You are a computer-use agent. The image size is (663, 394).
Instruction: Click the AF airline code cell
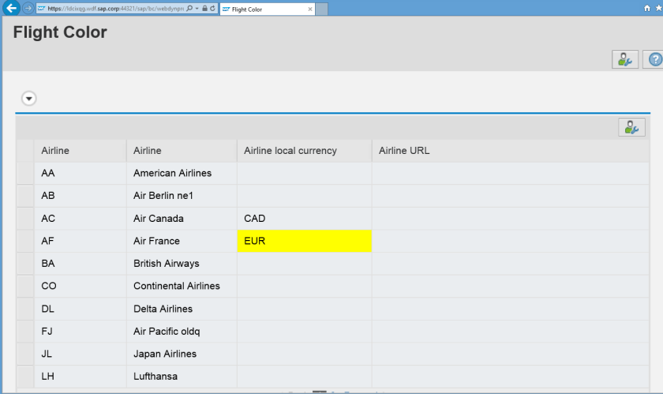80,241
